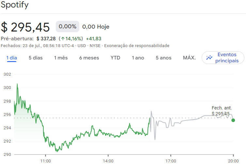Click the 17:00 time axis label
The height and width of the screenshot is (166, 246).
(x=171, y=161)
